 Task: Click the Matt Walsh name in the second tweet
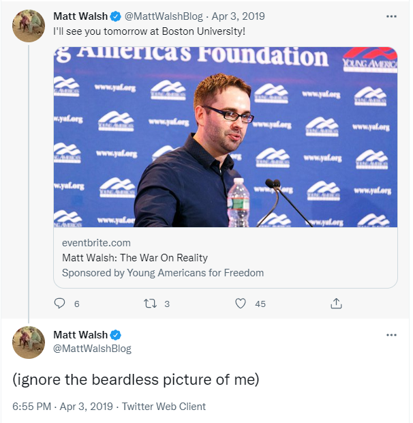(x=80, y=335)
